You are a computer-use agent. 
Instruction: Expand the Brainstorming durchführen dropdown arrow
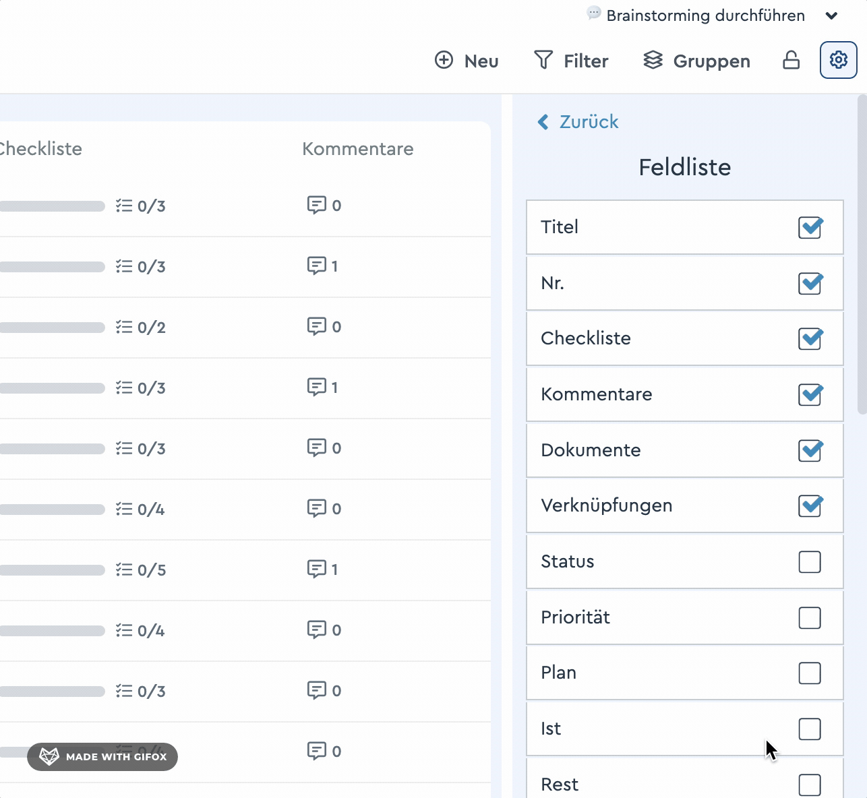831,16
